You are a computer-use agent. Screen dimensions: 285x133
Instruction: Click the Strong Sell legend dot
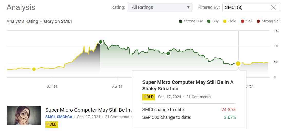click(x=258, y=21)
